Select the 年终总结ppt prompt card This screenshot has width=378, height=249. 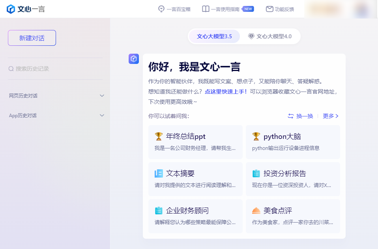click(195, 142)
